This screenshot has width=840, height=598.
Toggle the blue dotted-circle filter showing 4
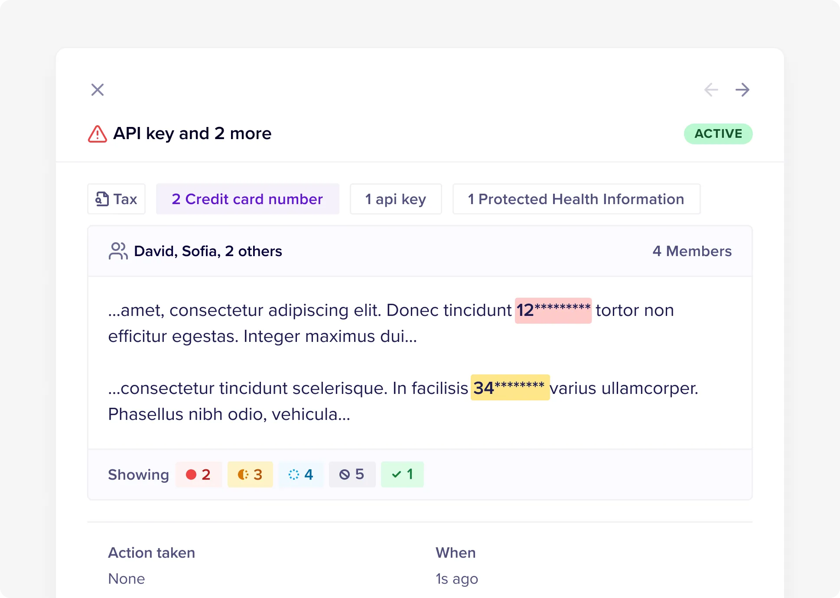(301, 474)
